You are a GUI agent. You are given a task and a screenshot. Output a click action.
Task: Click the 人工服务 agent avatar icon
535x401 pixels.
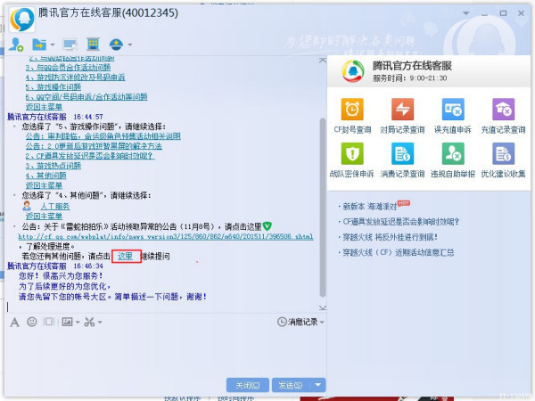[27, 206]
